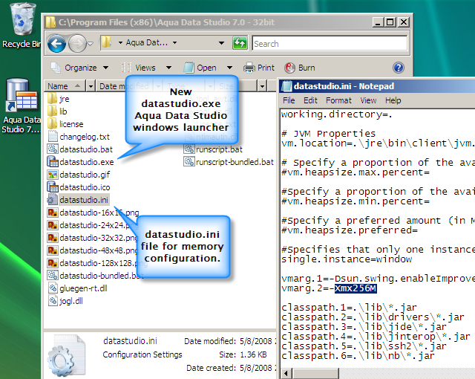Click the folder icon in address bar

point(106,42)
